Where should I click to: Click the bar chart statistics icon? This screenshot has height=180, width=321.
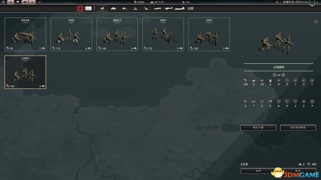click(39, 2)
